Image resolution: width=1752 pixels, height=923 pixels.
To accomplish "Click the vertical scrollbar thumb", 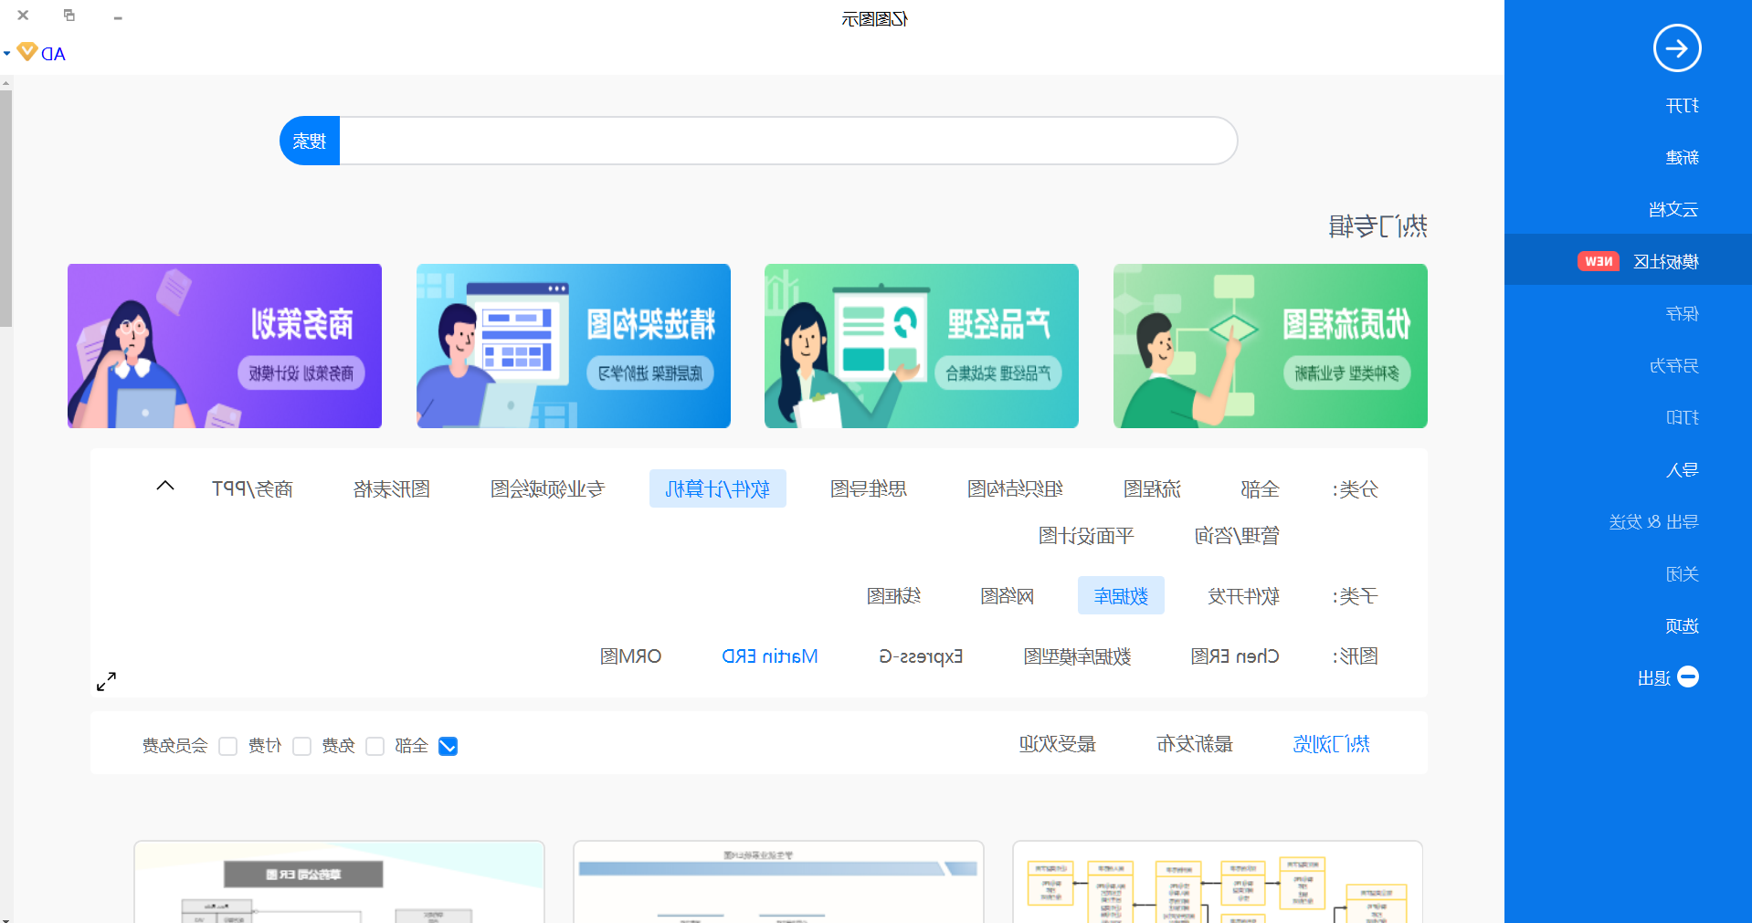I will (5, 207).
